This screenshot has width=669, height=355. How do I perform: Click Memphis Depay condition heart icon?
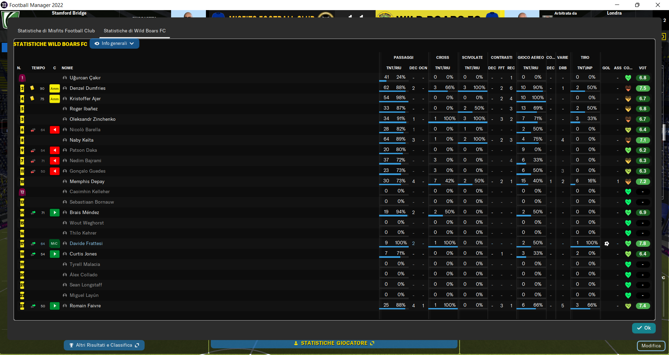tap(628, 182)
